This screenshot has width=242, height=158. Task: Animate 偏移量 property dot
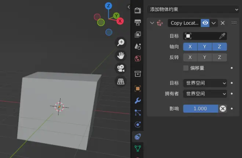(232, 68)
